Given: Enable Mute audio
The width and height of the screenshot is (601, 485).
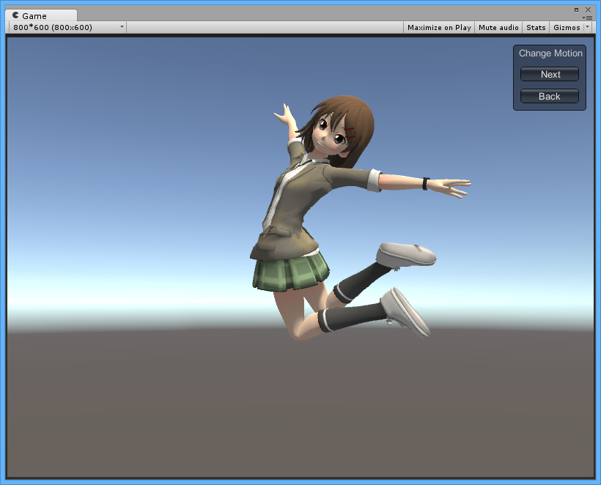Looking at the screenshot, I should tap(498, 27).
